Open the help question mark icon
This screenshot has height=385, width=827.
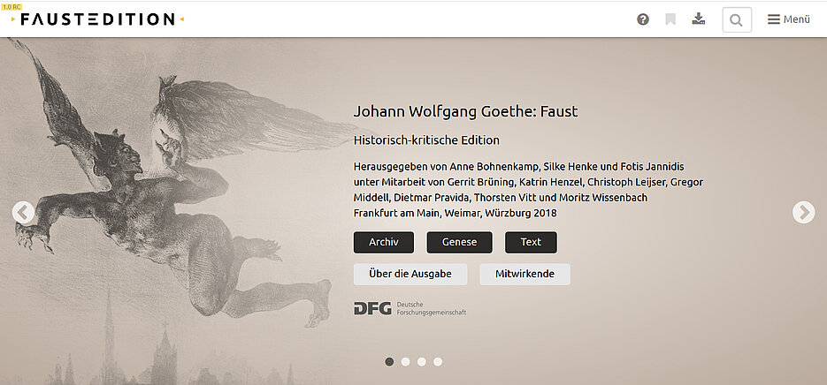pyautogui.click(x=642, y=19)
